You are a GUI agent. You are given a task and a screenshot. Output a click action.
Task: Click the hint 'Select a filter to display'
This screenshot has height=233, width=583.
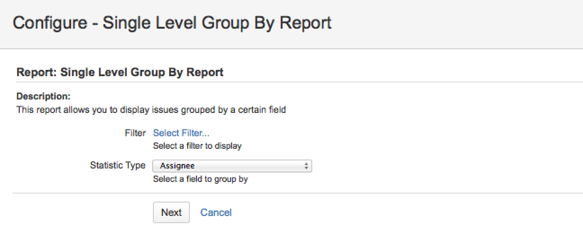point(197,146)
